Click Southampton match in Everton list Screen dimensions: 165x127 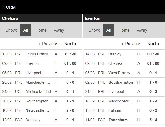click(x=121, y=82)
